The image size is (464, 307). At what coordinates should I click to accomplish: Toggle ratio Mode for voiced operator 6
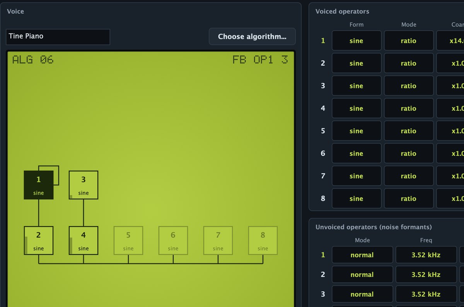click(x=409, y=153)
